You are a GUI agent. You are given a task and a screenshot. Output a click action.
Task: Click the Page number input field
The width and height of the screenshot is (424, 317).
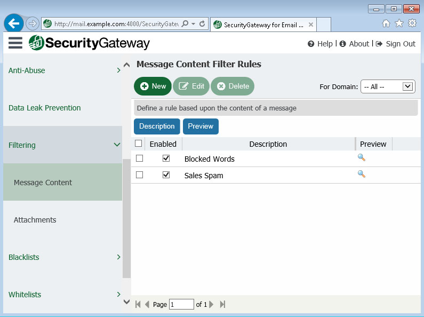pyautogui.click(x=181, y=304)
